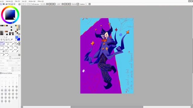
Task: Adjust the brush Size slider
Action: point(14,61)
